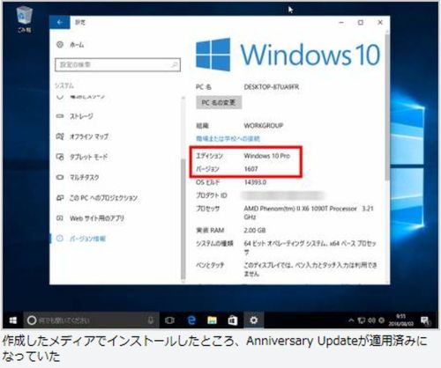The height and width of the screenshot is (368, 441).
Task: Open Task View on the taskbar
Action: [x=169, y=320]
